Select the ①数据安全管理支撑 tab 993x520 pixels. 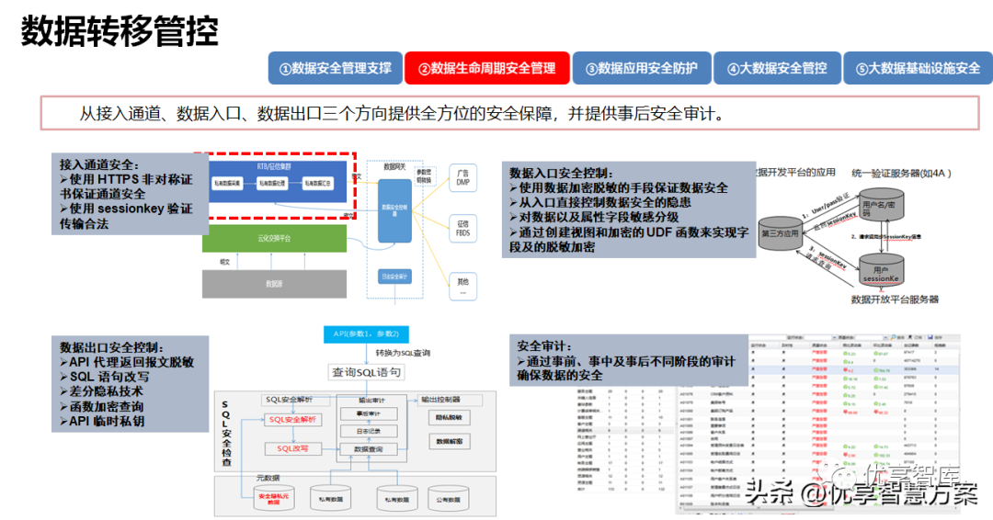pos(336,68)
